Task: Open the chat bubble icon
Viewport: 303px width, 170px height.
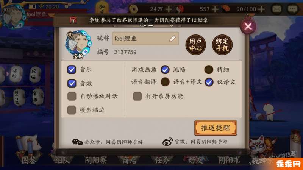Action: [x=293, y=9]
